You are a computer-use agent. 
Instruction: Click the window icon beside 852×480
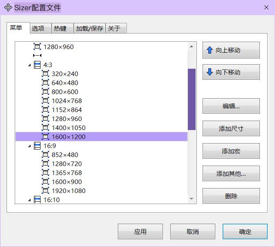(45, 155)
